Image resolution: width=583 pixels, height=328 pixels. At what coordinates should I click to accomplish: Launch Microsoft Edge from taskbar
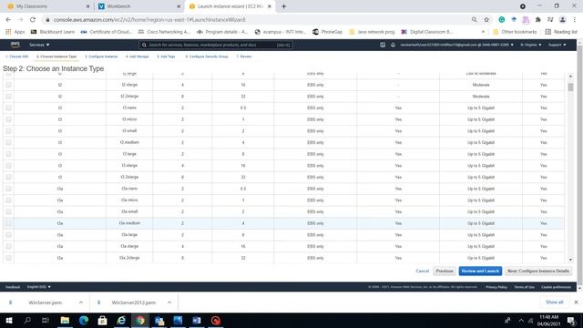coord(84,320)
